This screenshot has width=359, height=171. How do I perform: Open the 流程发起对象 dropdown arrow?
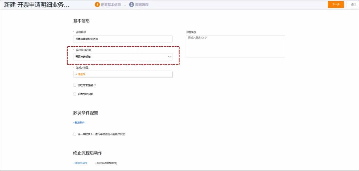(169, 57)
